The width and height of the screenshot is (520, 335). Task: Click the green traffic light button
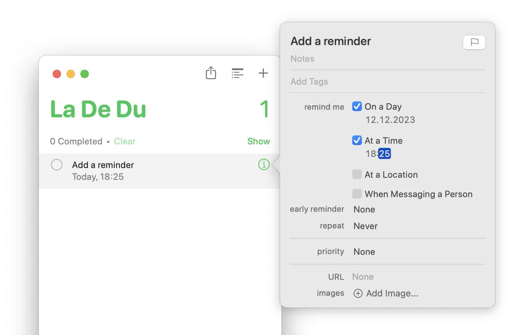tap(85, 74)
